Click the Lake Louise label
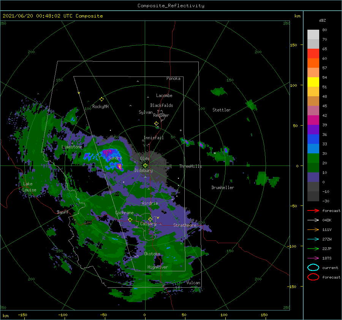This screenshot has width=342, height=320. pos(29,187)
